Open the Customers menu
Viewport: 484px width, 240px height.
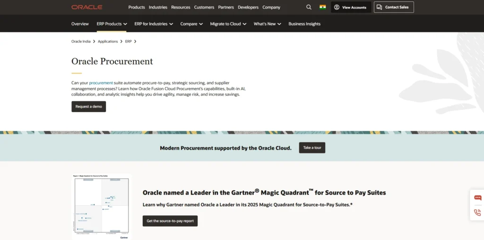tap(204, 7)
